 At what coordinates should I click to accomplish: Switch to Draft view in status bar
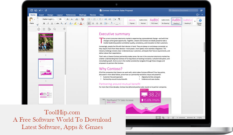pyautogui.click(x=173, y=118)
